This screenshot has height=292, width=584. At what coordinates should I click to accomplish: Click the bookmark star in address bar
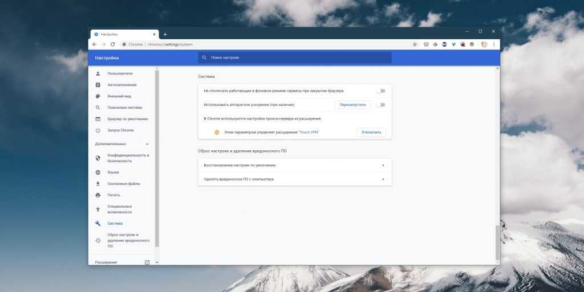[415, 44]
